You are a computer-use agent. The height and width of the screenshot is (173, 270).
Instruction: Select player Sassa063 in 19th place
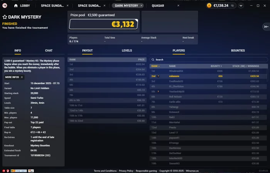[209, 163]
